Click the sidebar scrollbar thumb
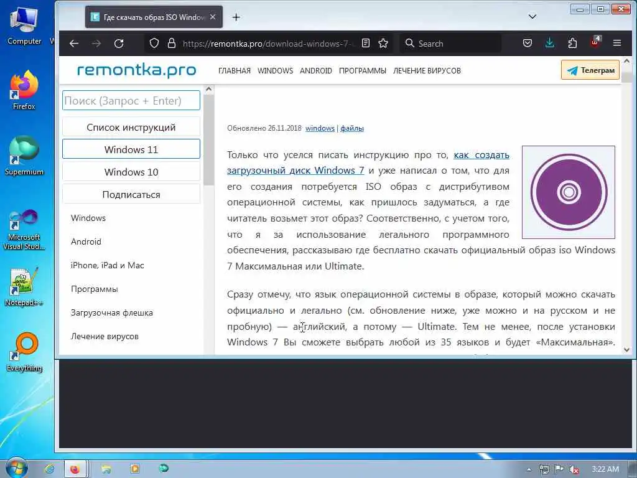This screenshot has height=478, width=637. tap(209, 140)
